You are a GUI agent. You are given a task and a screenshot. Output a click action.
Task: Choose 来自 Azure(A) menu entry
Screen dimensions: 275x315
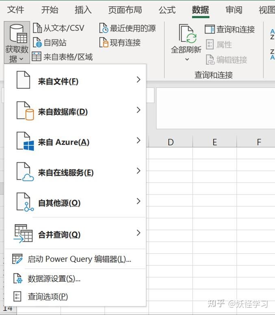pos(75,142)
